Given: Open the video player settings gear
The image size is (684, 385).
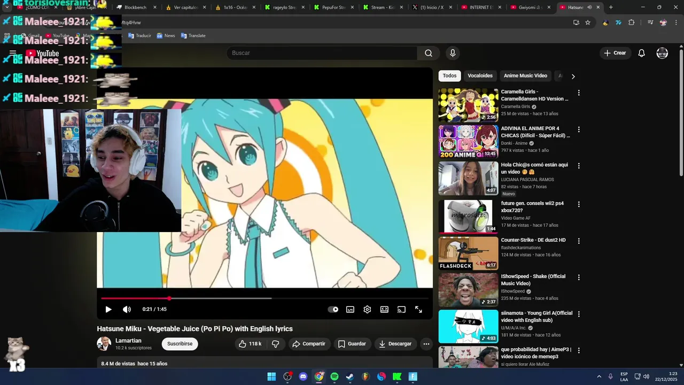Looking at the screenshot, I should pyautogui.click(x=367, y=309).
